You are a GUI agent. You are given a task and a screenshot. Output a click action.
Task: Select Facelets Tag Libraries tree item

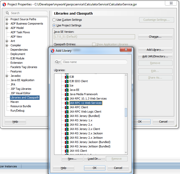[24, 67]
